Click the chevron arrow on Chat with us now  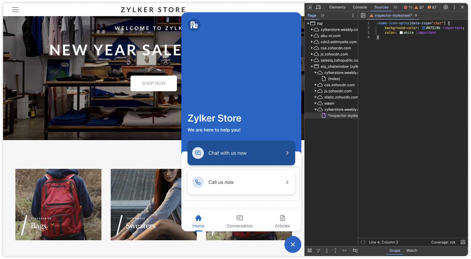point(287,153)
